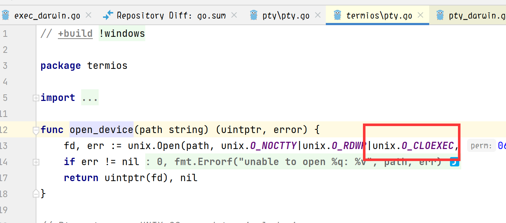The height and width of the screenshot is (223, 506).
Task: Click the perm: inlay parameter hint
Action: (x=481, y=146)
